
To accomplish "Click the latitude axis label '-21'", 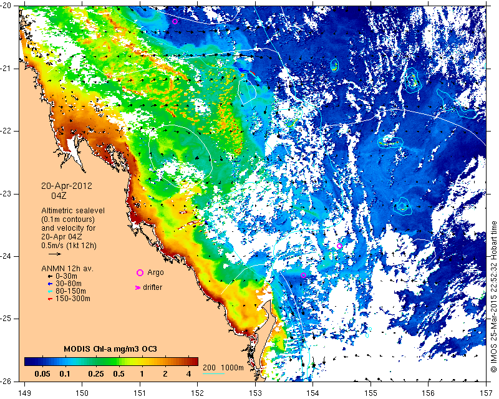I will [6, 69].
